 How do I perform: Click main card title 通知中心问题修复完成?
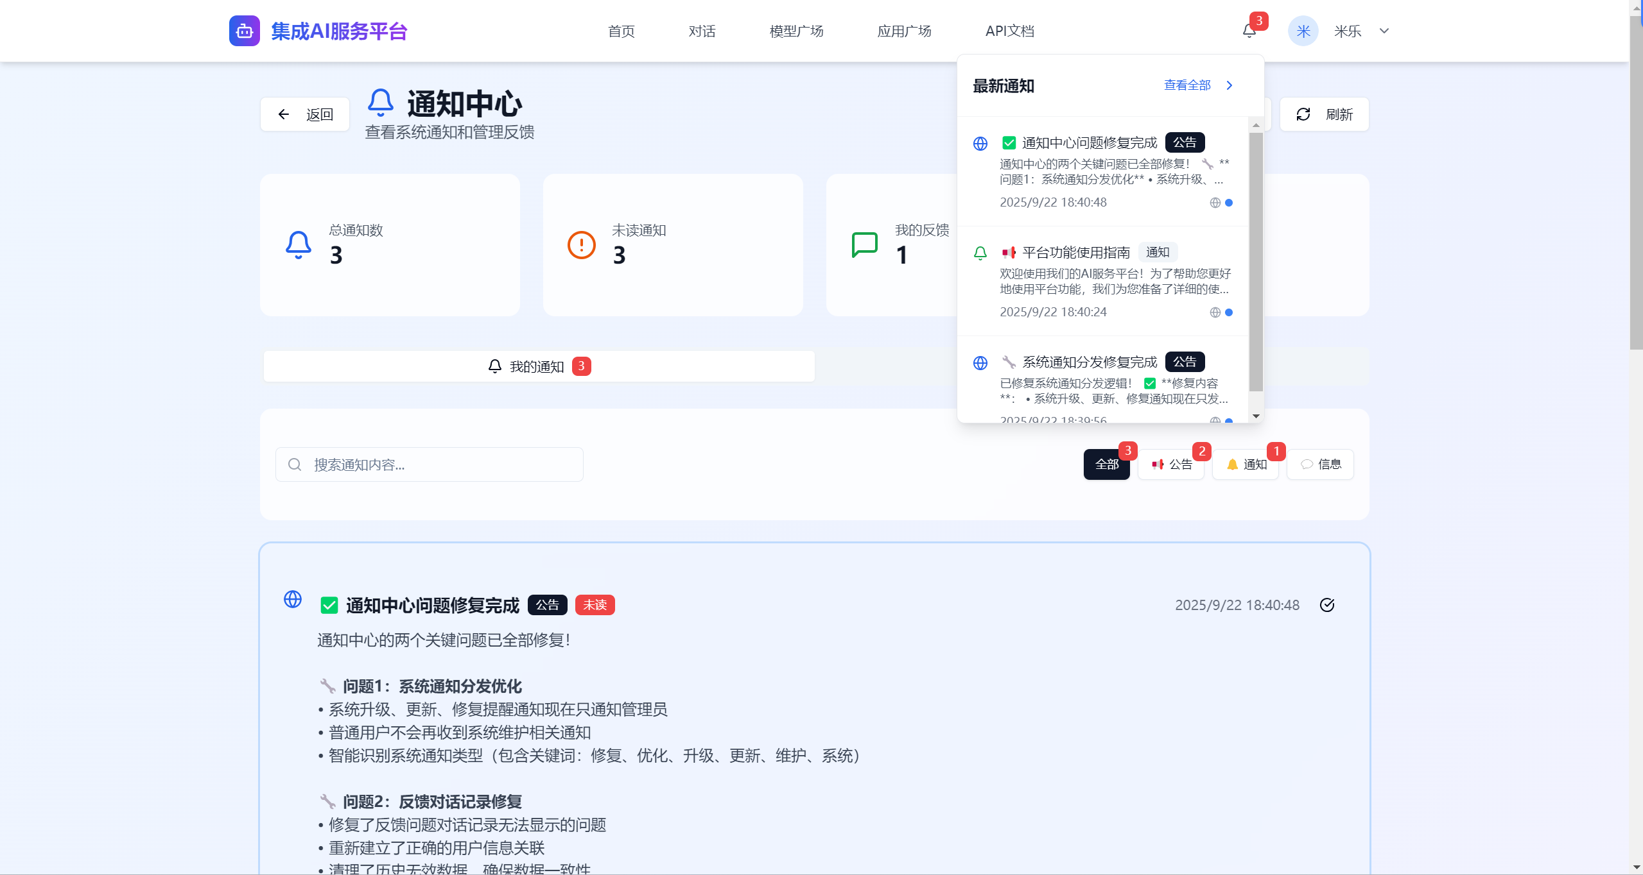point(432,605)
